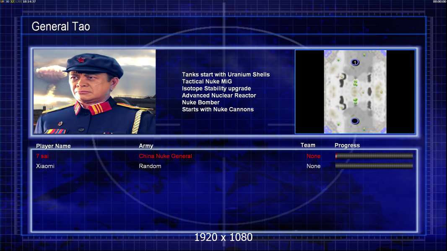Click 'Starts with Nuke Cannons' line
Viewport: 447px width, 251px height.
[218, 109]
